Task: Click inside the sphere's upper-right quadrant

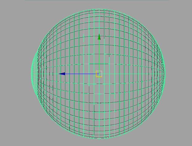Action: point(129,45)
